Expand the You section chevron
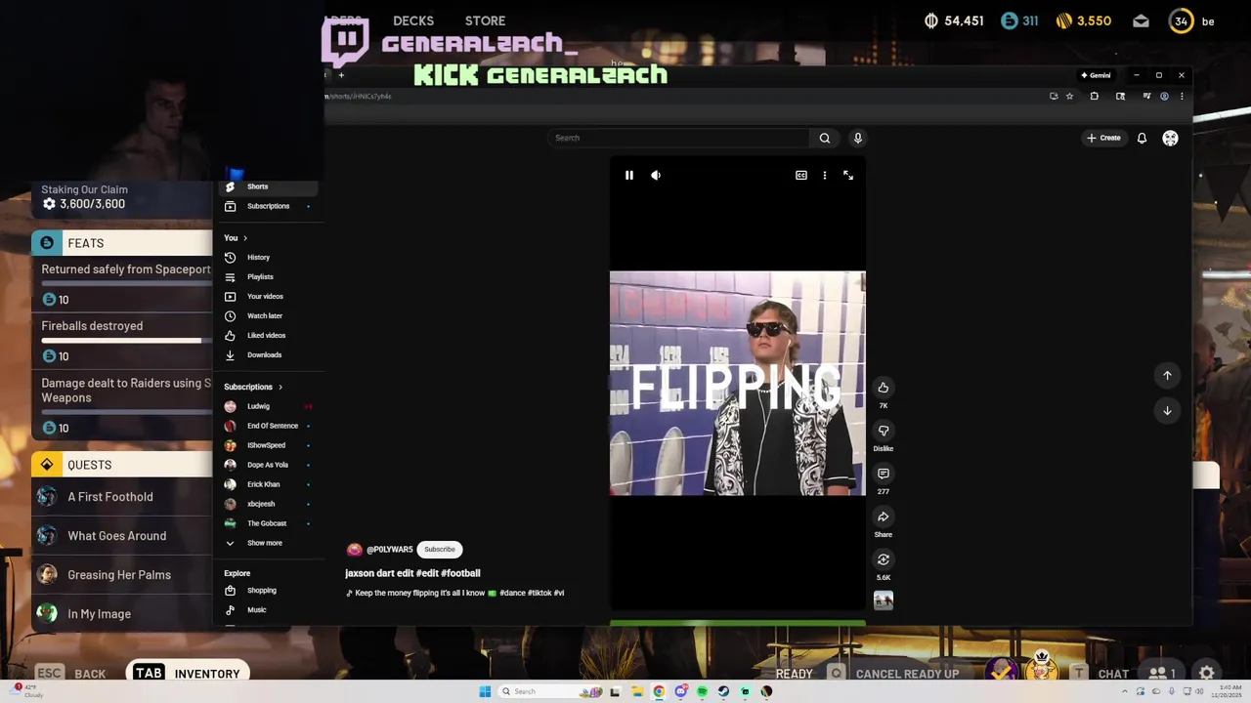Viewport: 1251px width, 703px height. (245, 238)
